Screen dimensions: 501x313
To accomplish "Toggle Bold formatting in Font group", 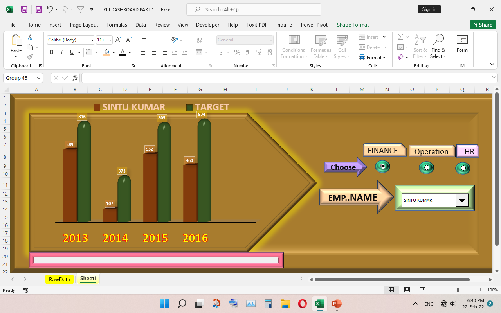I will coord(52,52).
